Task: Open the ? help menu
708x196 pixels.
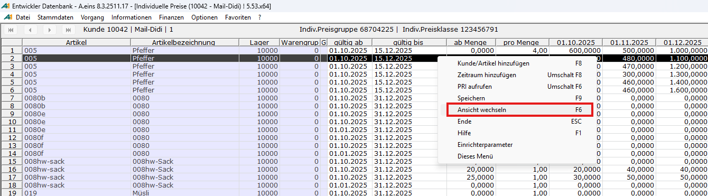Action: coord(259,17)
